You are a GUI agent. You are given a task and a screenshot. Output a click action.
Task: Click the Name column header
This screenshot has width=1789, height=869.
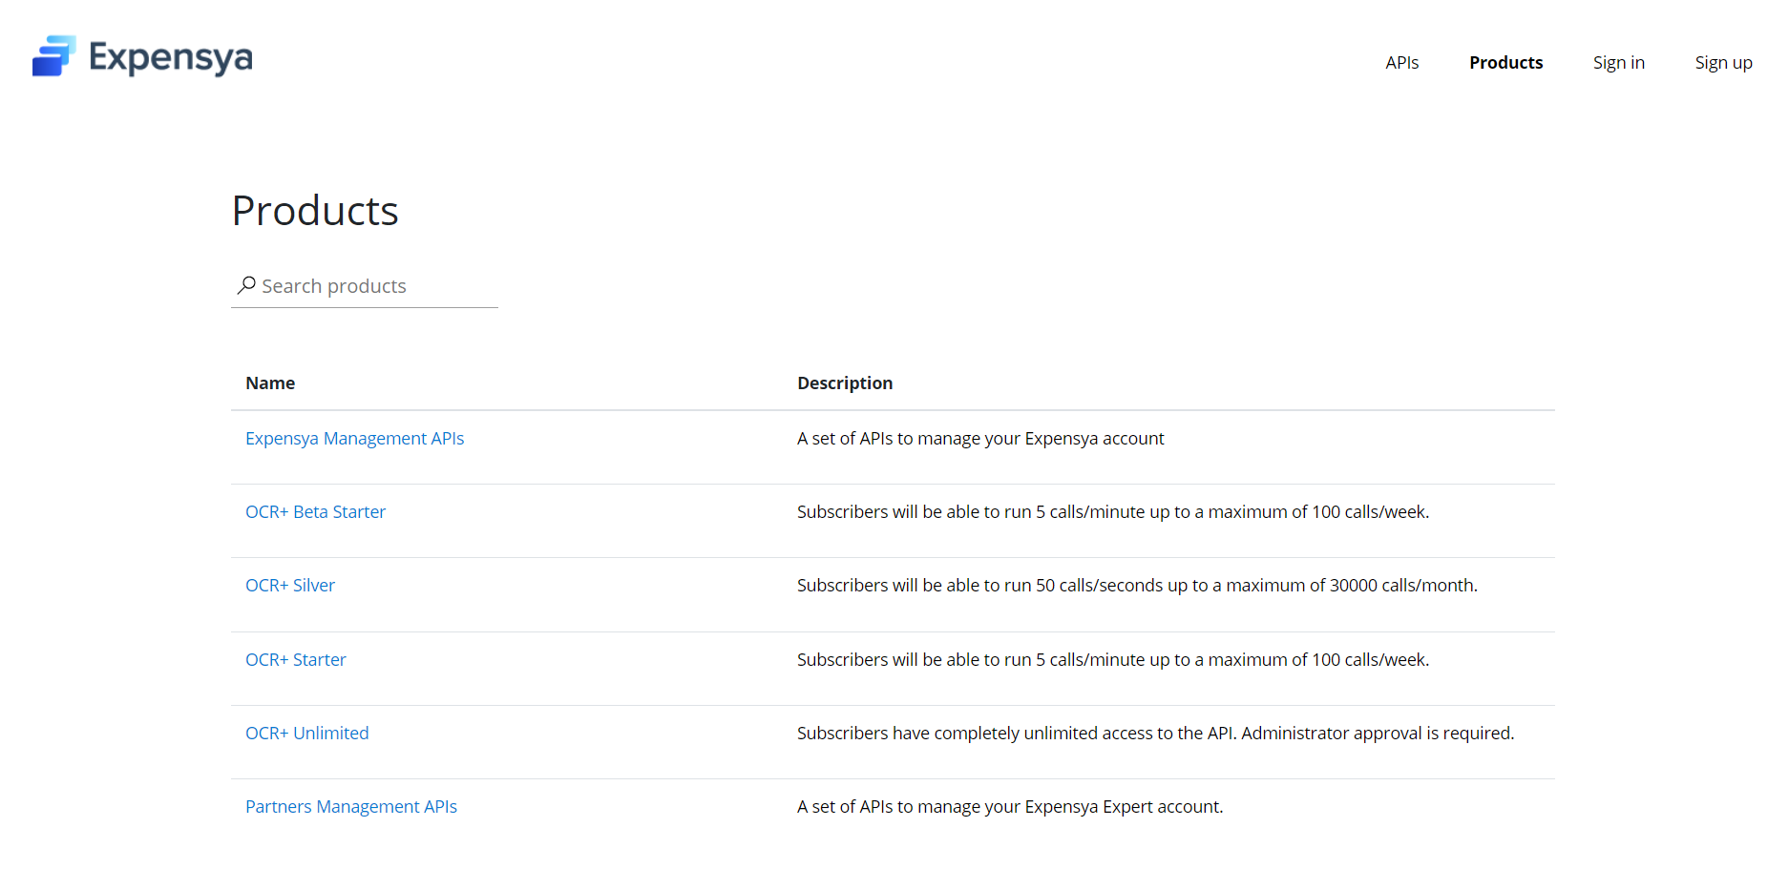click(x=270, y=383)
